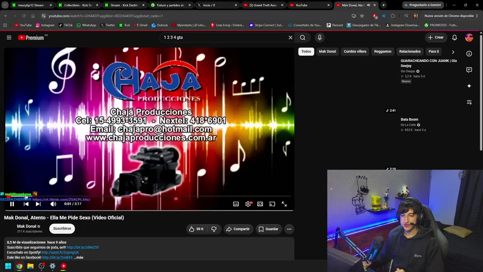Toggle theater mode in the player
Image resolution: width=483 pixels, height=272 pixels.
point(260,204)
